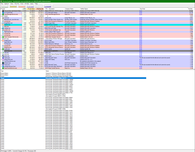Sort by the Private Bytes column header

(31, 9)
